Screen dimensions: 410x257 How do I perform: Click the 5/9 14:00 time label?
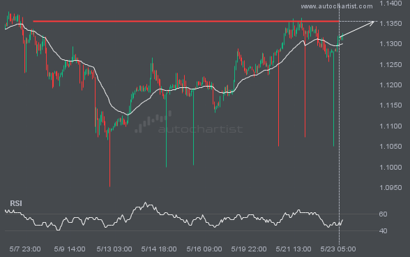70,249
